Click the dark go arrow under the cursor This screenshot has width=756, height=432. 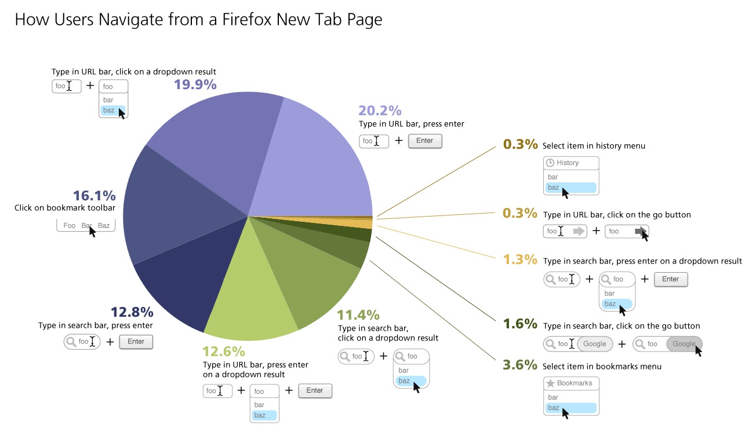[x=639, y=232]
